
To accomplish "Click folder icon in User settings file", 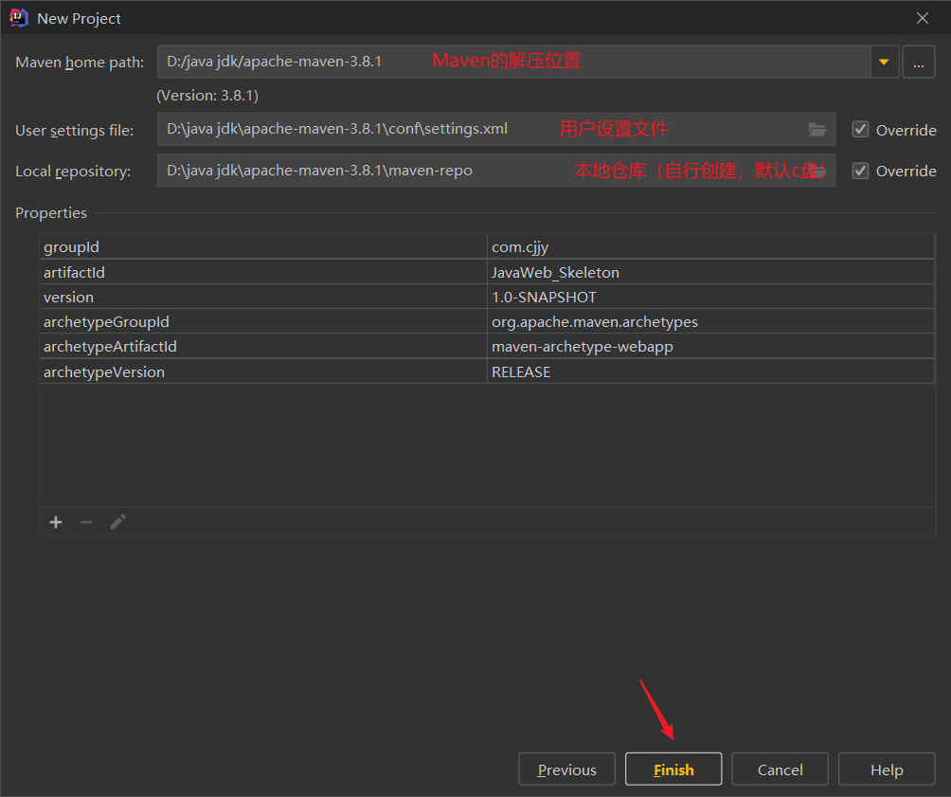I will pos(816,130).
